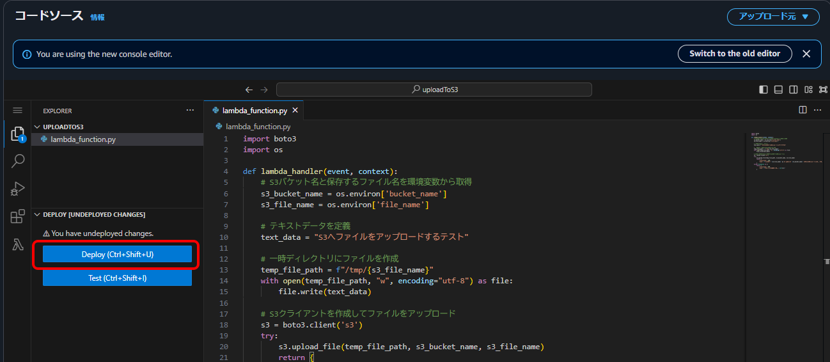Open the hamburger application menu

(x=18, y=111)
